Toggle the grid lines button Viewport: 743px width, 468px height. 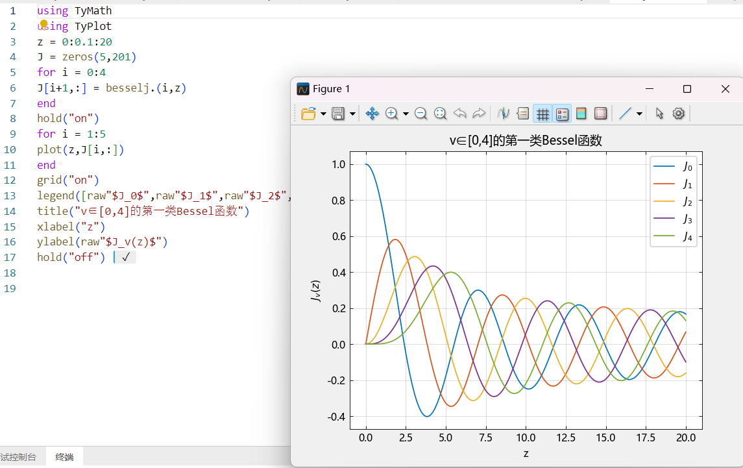pos(542,114)
